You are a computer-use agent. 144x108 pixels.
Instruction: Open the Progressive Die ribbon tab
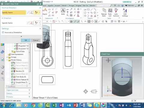(71, 6)
